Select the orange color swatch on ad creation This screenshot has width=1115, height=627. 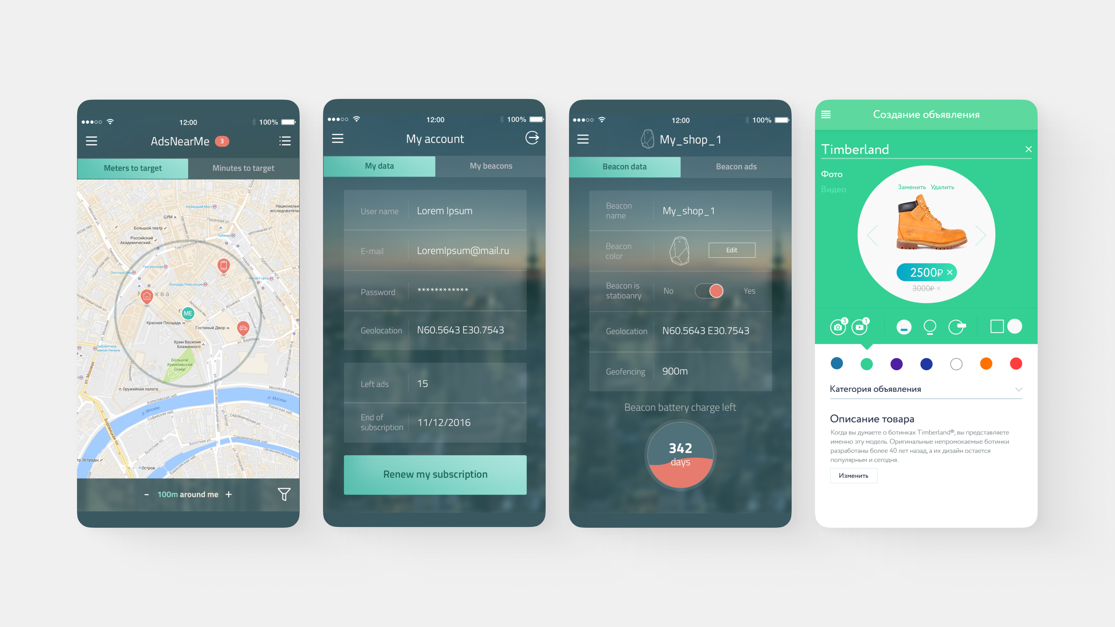click(x=986, y=363)
